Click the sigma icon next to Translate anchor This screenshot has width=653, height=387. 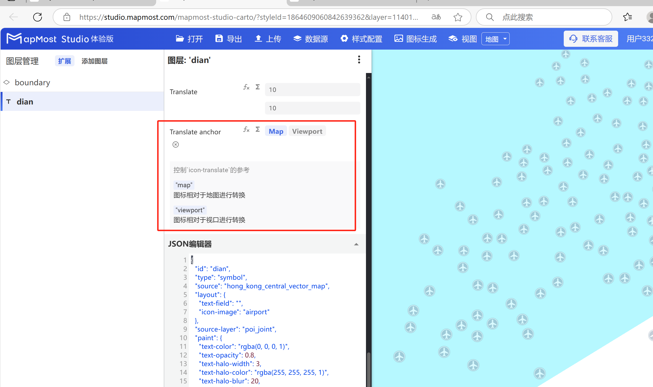(x=258, y=130)
